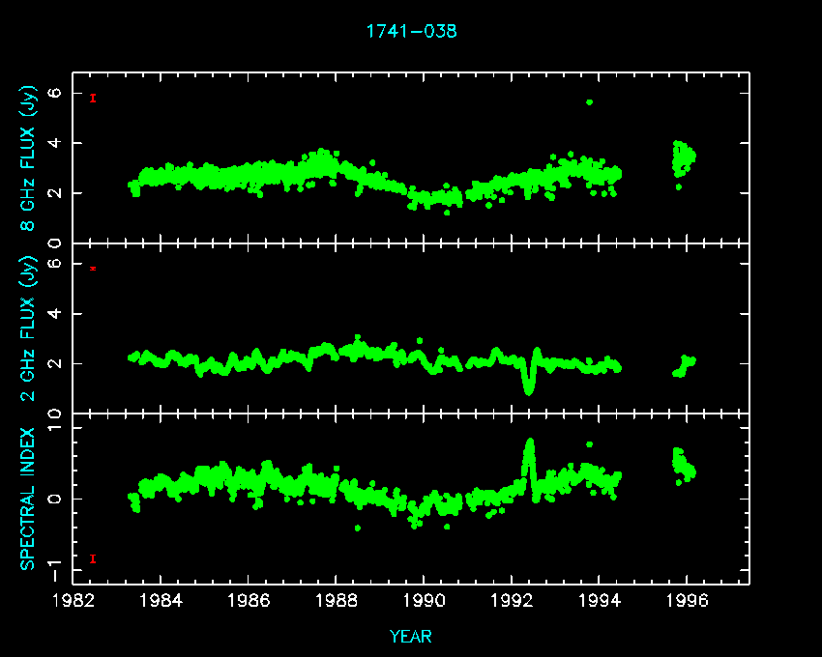Click the red error bar in 8 GHz panel
Image resolution: width=822 pixels, height=657 pixels.
93,98
